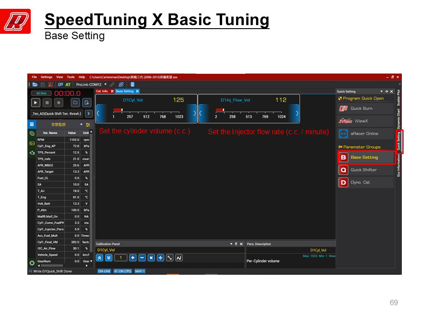Toggle the green AT auto-tune icon
Image resolution: width=423 pixels, height=317 pixels.
68,85
